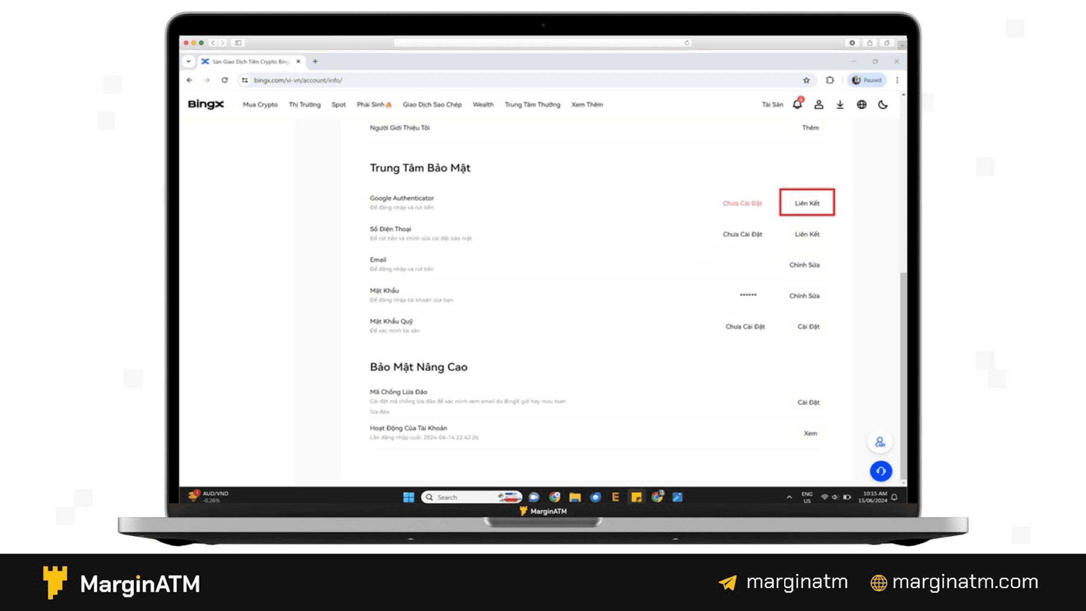Click Liên Kết for Google Authenticator

(807, 203)
